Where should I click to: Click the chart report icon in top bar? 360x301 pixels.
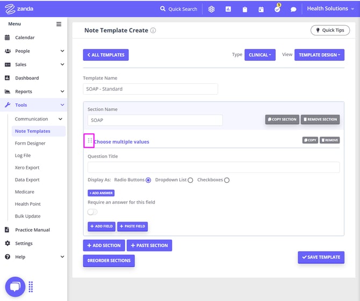228,9
